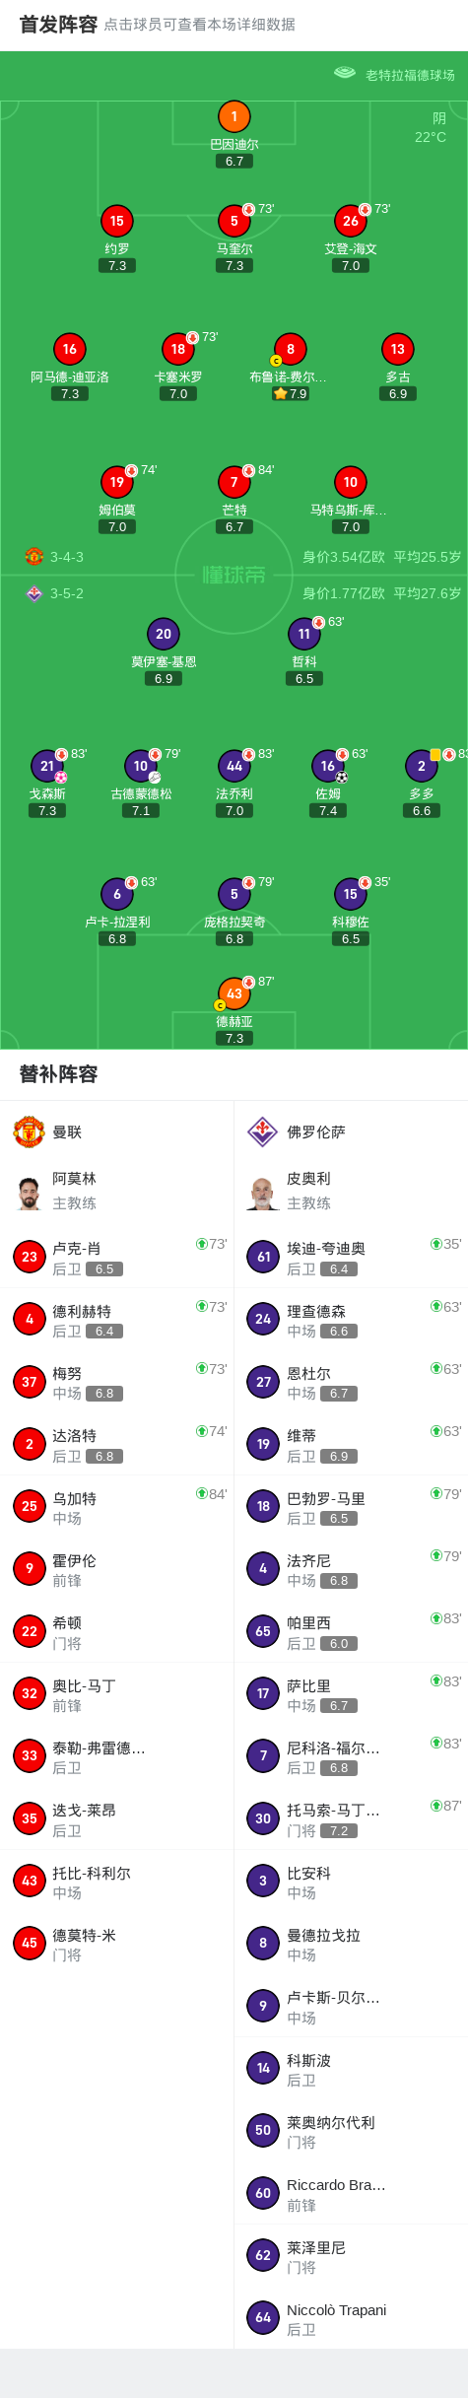View coach 皮奥利 profile photo
468x2398 pixels.
click(263, 1193)
